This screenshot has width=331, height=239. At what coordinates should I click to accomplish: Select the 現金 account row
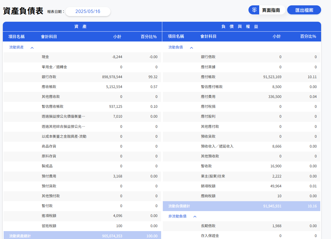[82, 57]
